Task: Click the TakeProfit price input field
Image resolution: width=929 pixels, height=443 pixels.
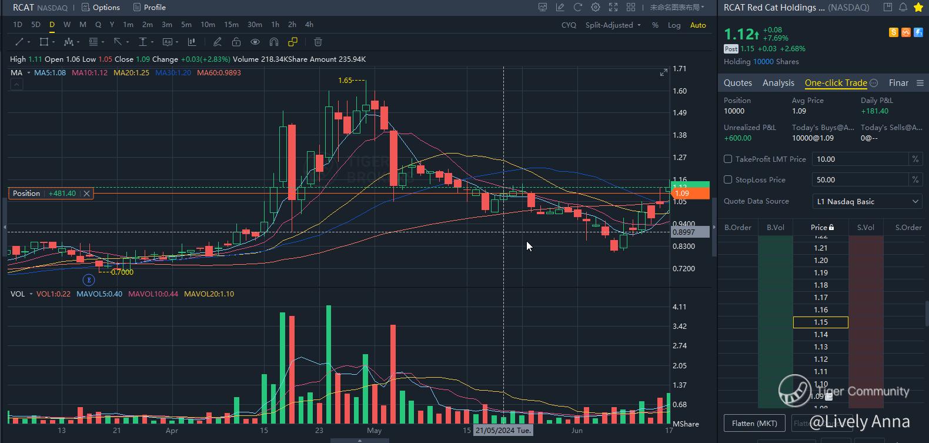Action: pyautogui.click(x=860, y=159)
